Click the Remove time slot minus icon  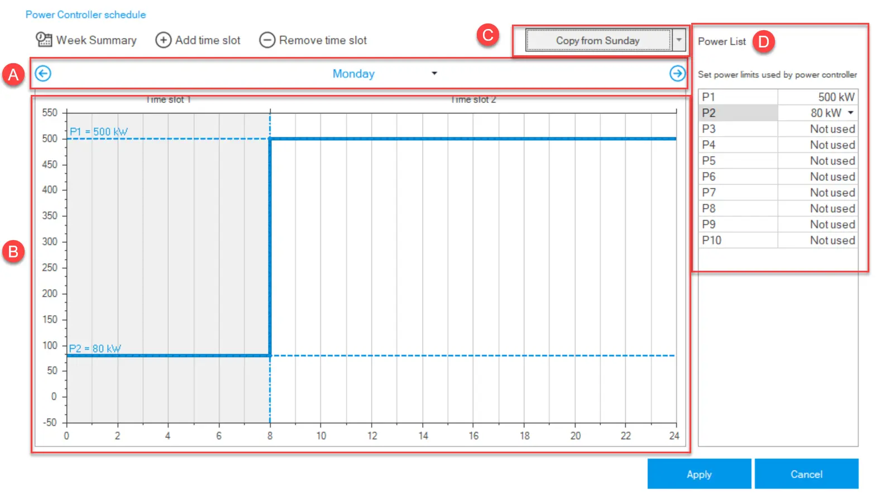(267, 40)
